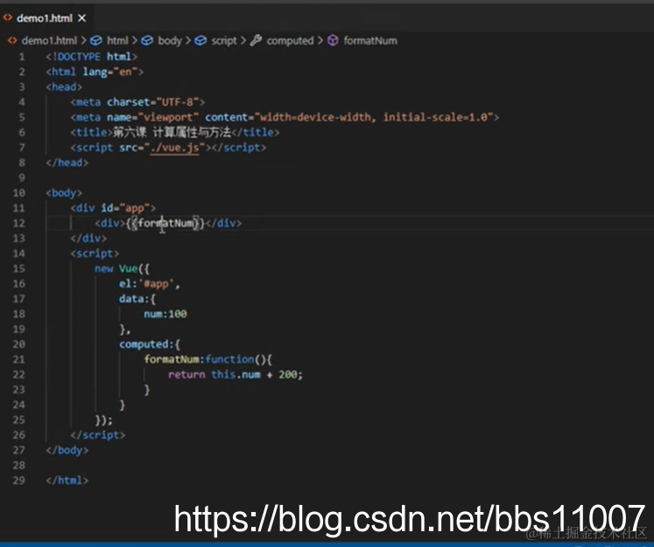
Task: Click new Vue({ on line 15
Action: pyautogui.click(x=122, y=269)
